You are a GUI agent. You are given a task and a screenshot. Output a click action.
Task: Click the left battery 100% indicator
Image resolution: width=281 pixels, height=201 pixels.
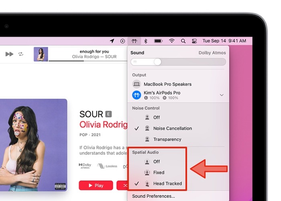pyautogui.click(x=152, y=98)
